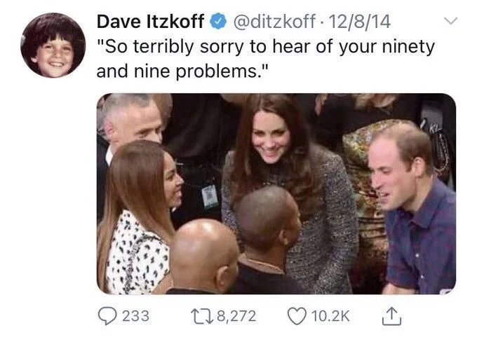Click the blue verified badge

218,21
